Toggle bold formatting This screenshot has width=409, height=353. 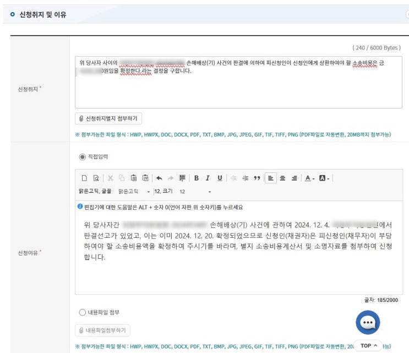click(197, 178)
